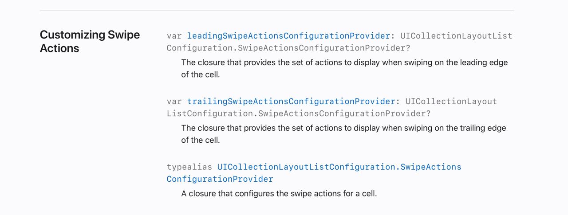The width and height of the screenshot is (568, 215).
Task: Click the gray "Configuration.SwipeActionsConfigurationProvider?" line under leading declaration
Action: pyautogui.click(x=288, y=48)
